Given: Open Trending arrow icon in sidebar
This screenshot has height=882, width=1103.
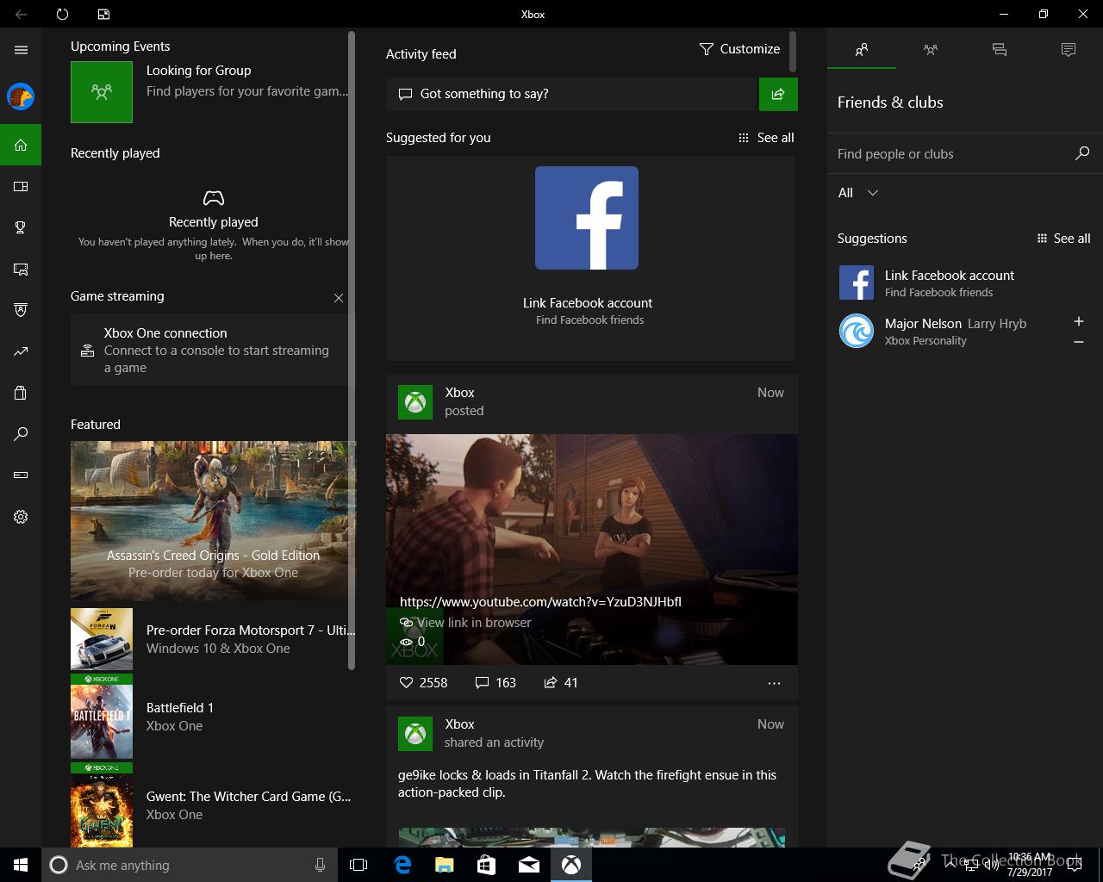Looking at the screenshot, I should (x=21, y=351).
